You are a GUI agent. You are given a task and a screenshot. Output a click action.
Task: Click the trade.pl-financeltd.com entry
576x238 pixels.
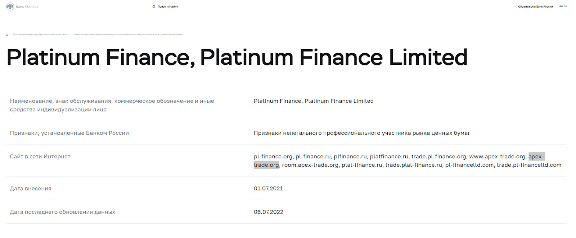[x=529, y=165]
